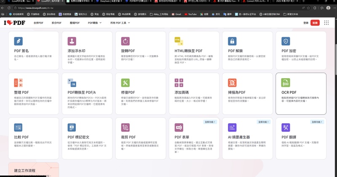Open the 比較 PDF compare icon

(18, 127)
